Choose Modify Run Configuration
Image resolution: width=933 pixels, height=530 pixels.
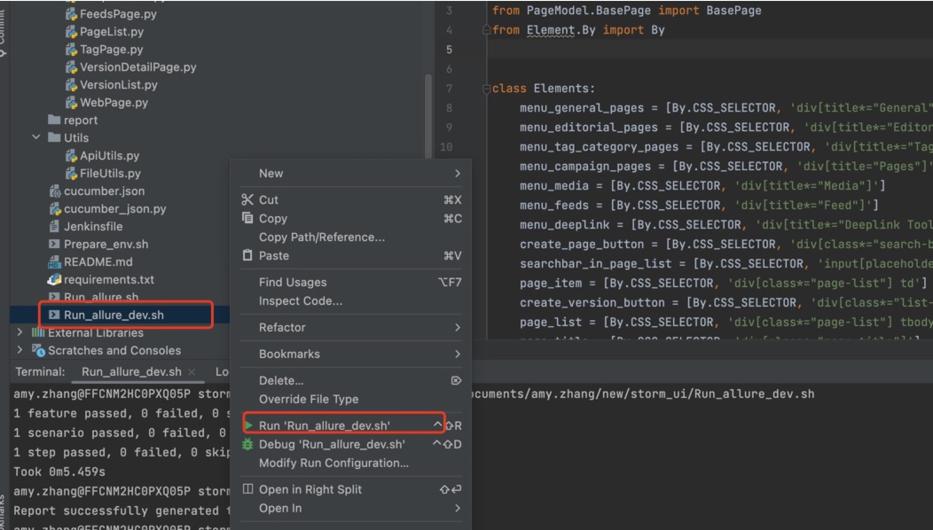[333, 463]
